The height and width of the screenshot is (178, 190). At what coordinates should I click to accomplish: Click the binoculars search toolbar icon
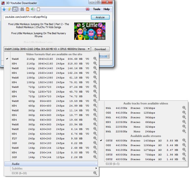pos(22,9)
